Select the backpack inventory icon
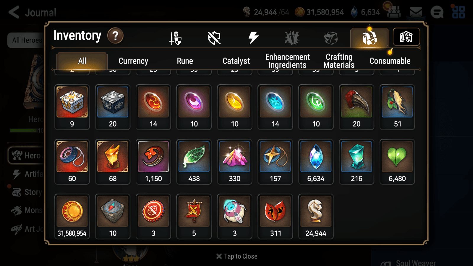The width and height of the screenshot is (473, 266). [x=369, y=38]
